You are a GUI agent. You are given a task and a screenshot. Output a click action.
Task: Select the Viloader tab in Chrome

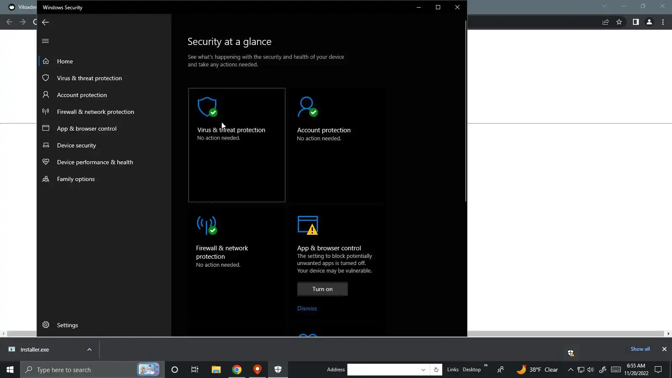[22, 7]
